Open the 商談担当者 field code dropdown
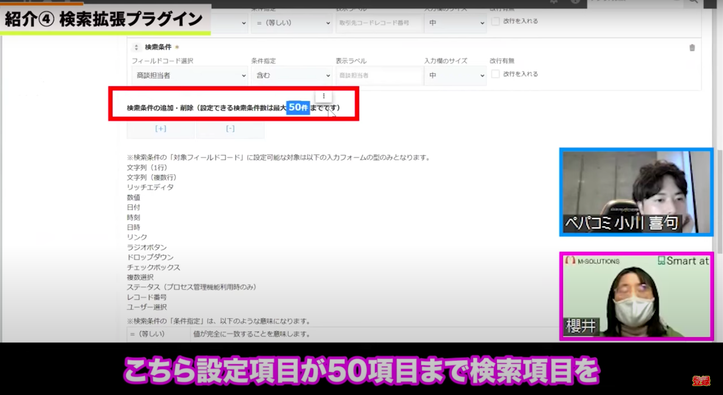Screen dimensions: 723x395 190,76
